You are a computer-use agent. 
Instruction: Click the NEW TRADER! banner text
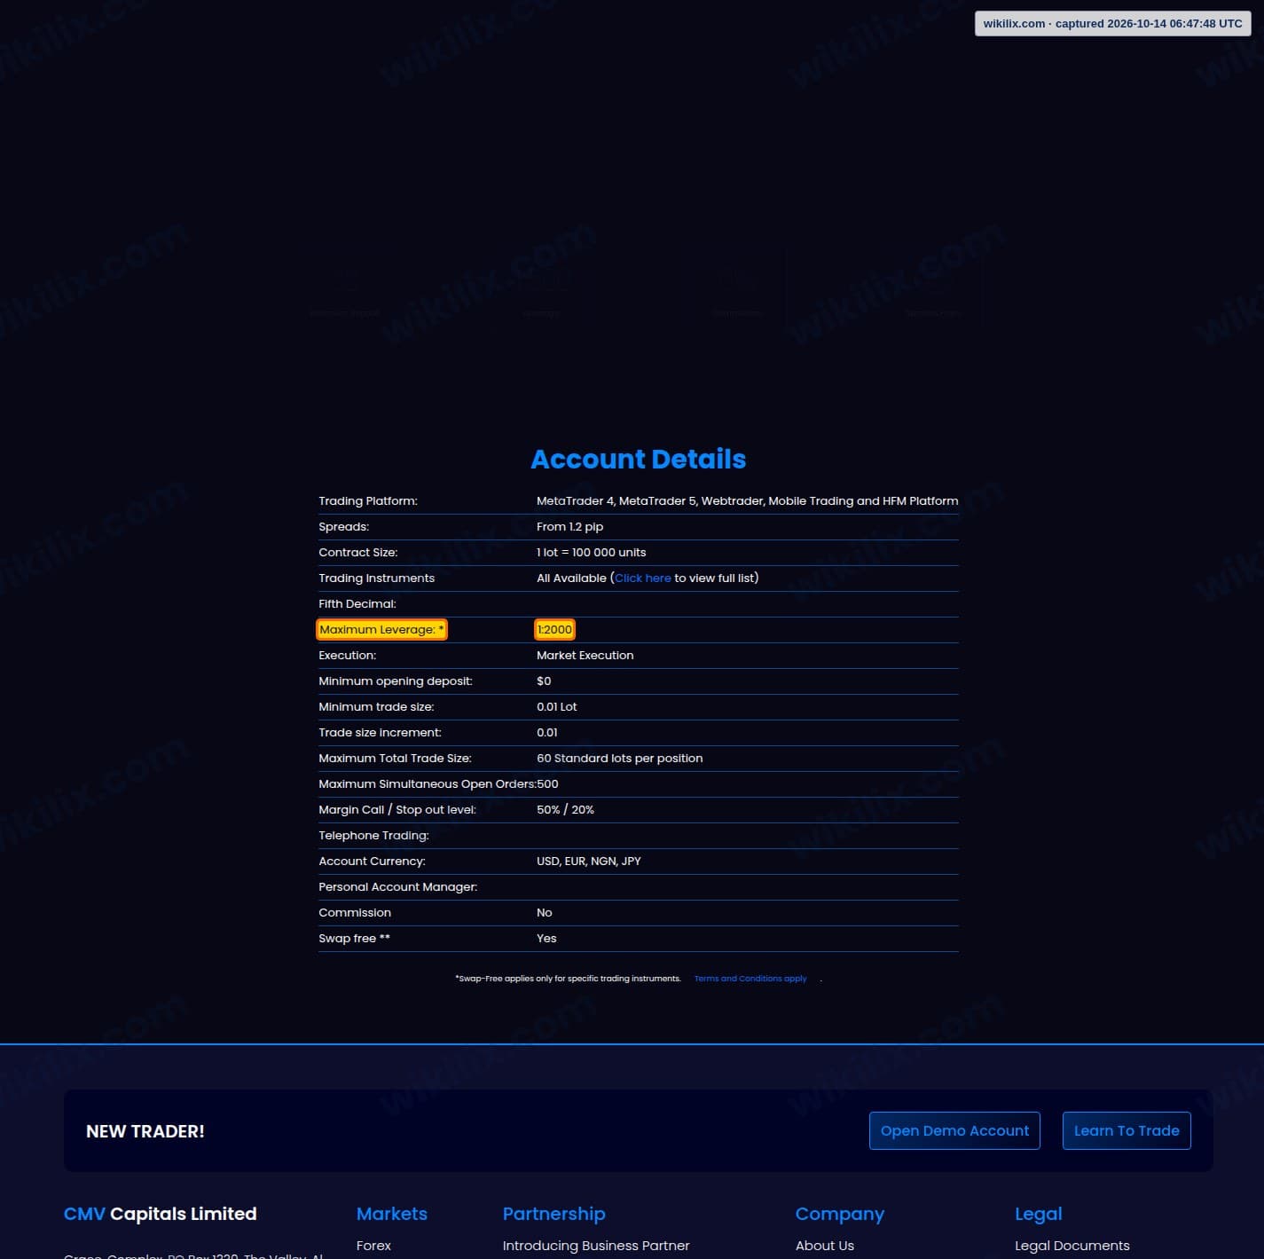tap(145, 1131)
